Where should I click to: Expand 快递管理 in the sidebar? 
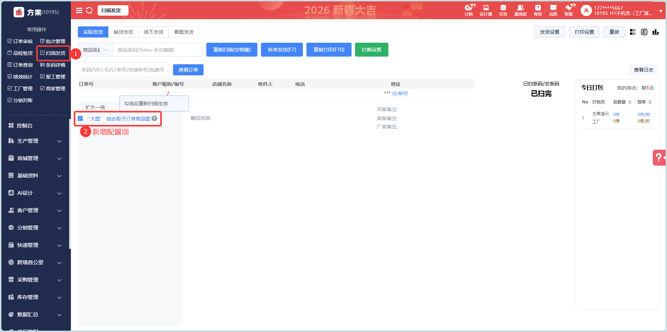coord(35,245)
